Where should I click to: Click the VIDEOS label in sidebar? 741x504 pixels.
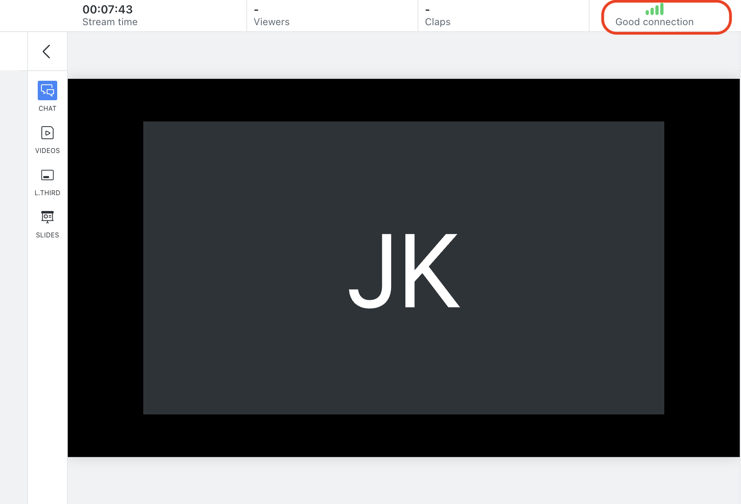point(47,151)
